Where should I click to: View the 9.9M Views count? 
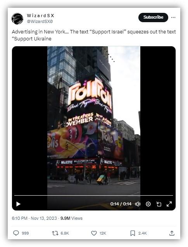click(71, 218)
